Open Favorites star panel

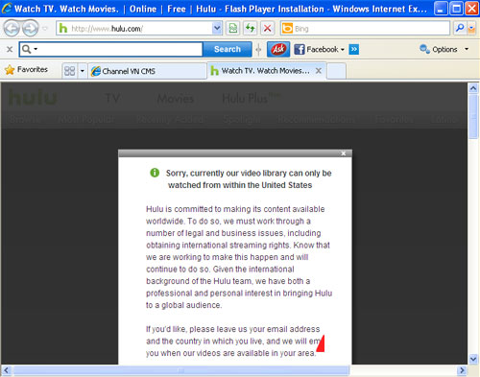tap(26, 70)
